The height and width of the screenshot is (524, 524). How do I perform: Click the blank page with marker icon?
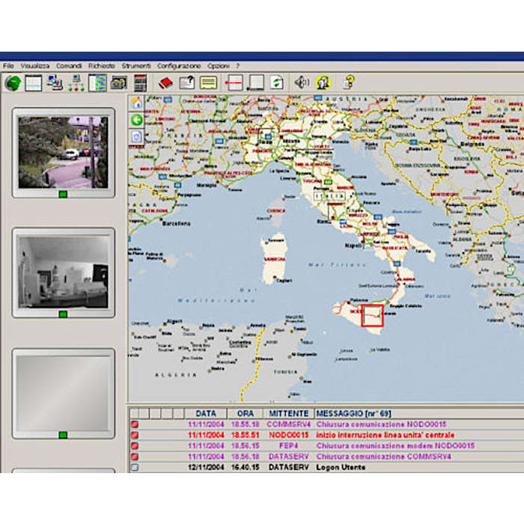(x=256, y=82)
